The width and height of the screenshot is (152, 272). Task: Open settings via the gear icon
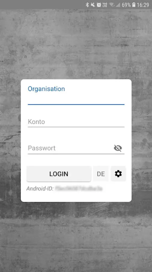118,174
